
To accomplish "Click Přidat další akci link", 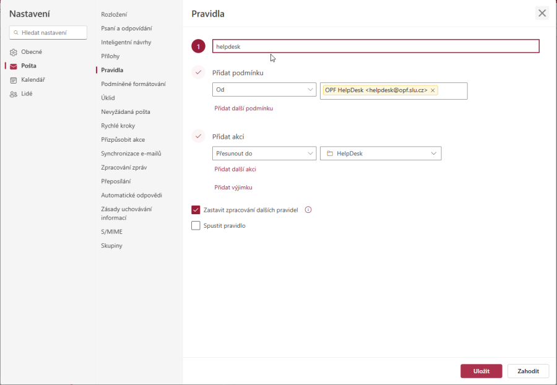I will pos(235,170).
